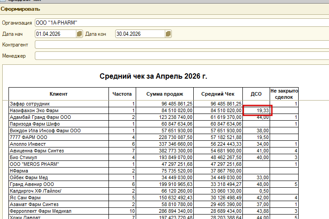Click the Дата нач date field
This screenshot has height=219, width=329.
pyautogui.click(x=56, y=34)
